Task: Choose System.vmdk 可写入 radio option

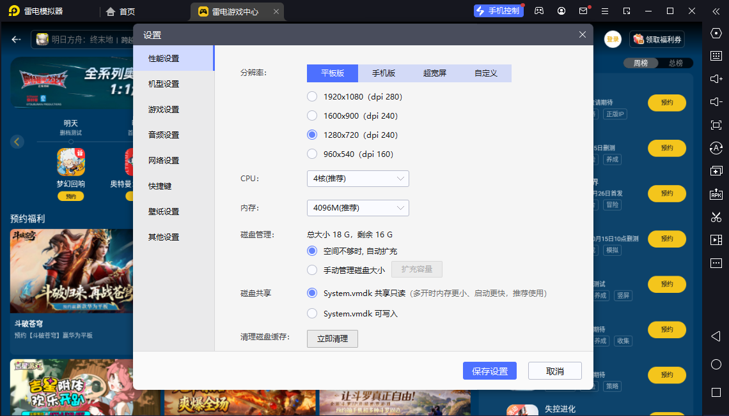Action: point(312,314)
